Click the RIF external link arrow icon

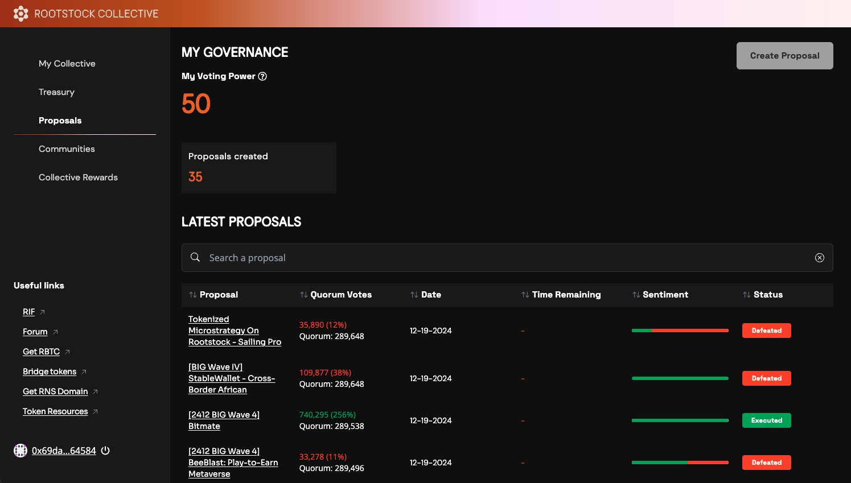click(x=42, y=312)
